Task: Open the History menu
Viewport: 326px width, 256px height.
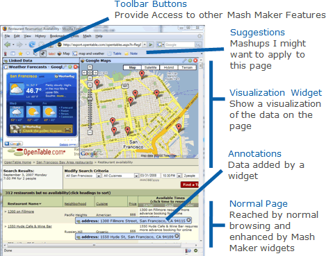Action: coord(40,36)
